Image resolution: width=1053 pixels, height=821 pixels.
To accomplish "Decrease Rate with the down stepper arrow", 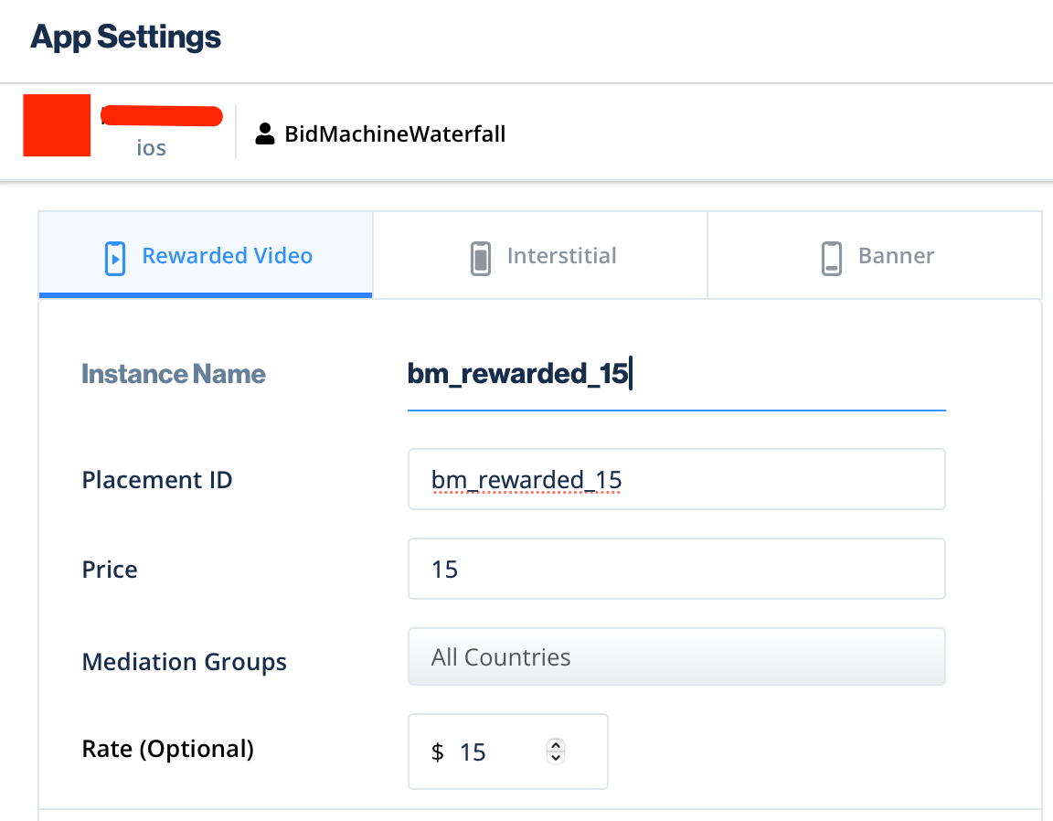I will (x=556, y=758).
